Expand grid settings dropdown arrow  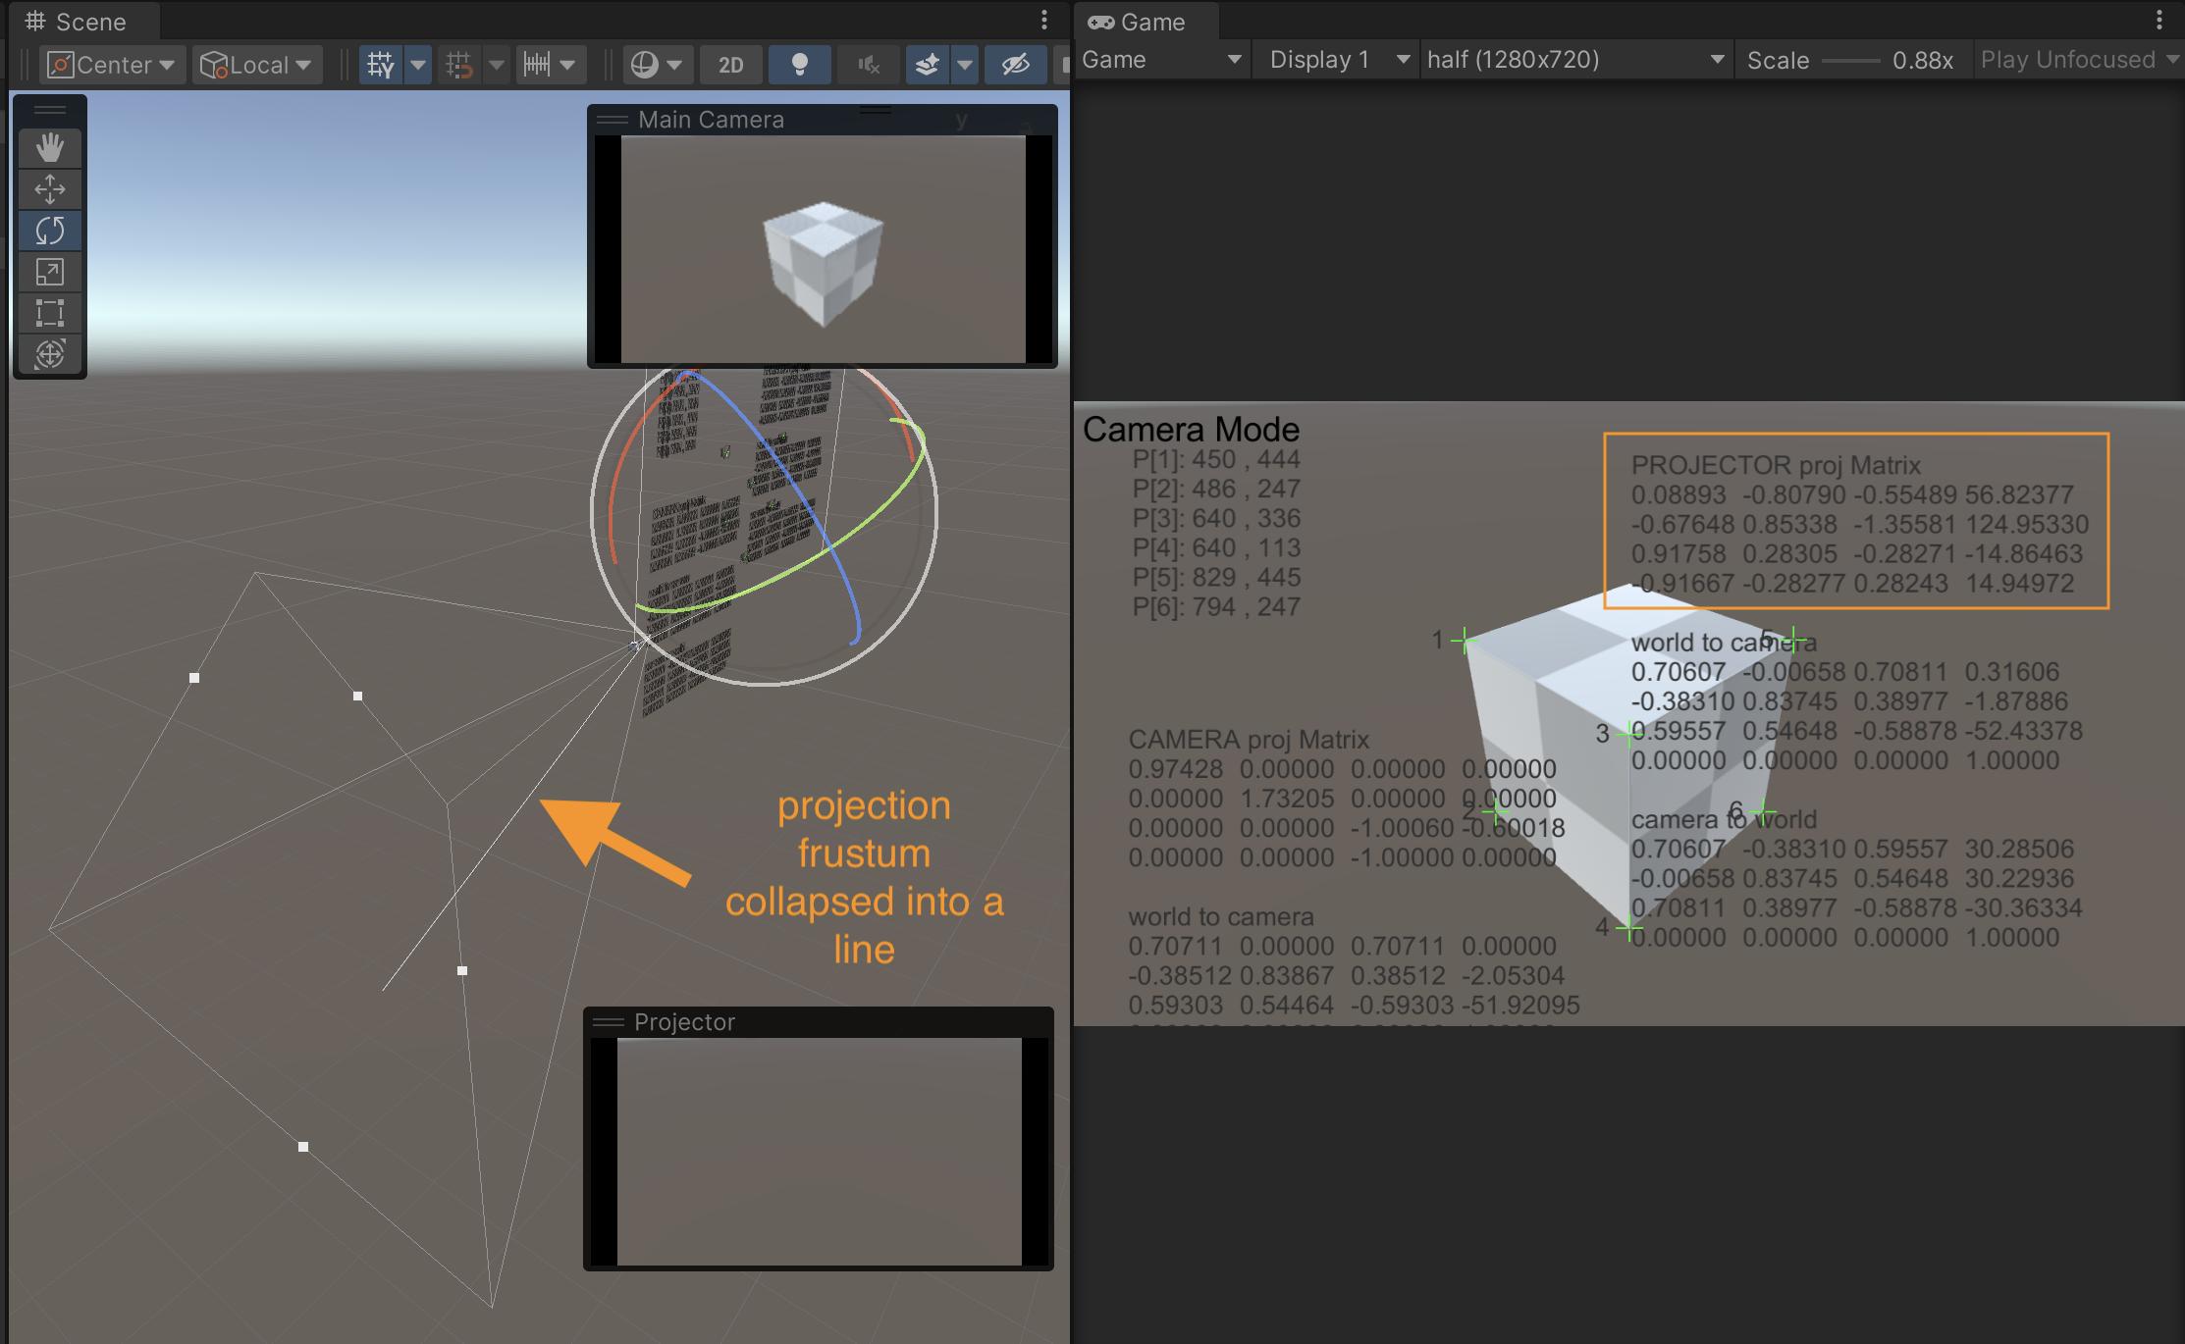tap(418, 65)
